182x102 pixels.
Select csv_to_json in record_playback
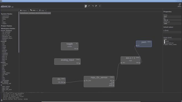[x=6, y=34]
